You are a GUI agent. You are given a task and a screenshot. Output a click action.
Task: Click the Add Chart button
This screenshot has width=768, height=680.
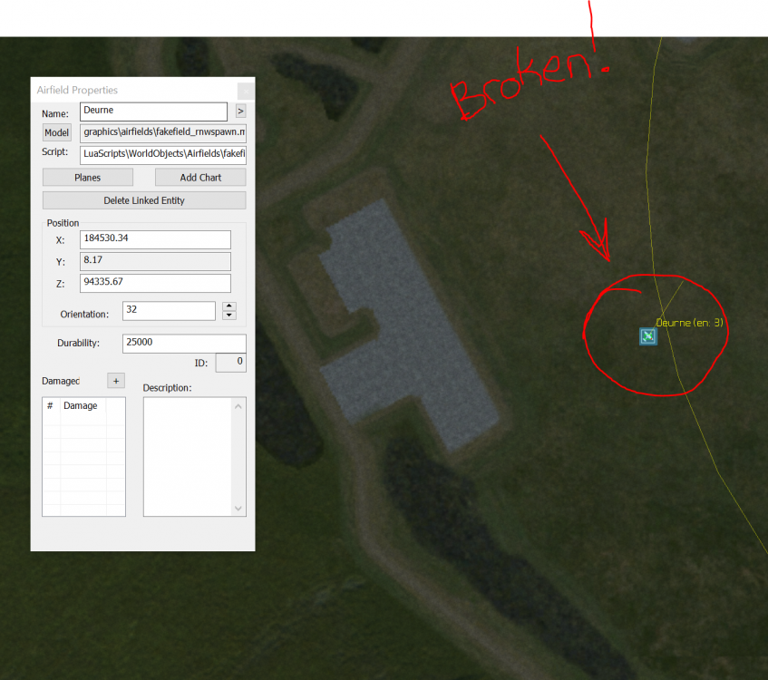tap(200, 178)
